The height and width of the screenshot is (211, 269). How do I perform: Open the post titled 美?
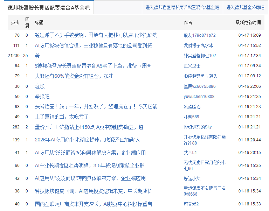tap(37, 56)
